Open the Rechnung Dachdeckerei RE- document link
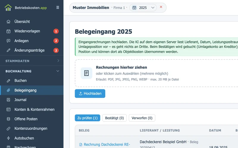Image resolution: width=238 pixels, height=148 pixels. click(x=107, y=144)
